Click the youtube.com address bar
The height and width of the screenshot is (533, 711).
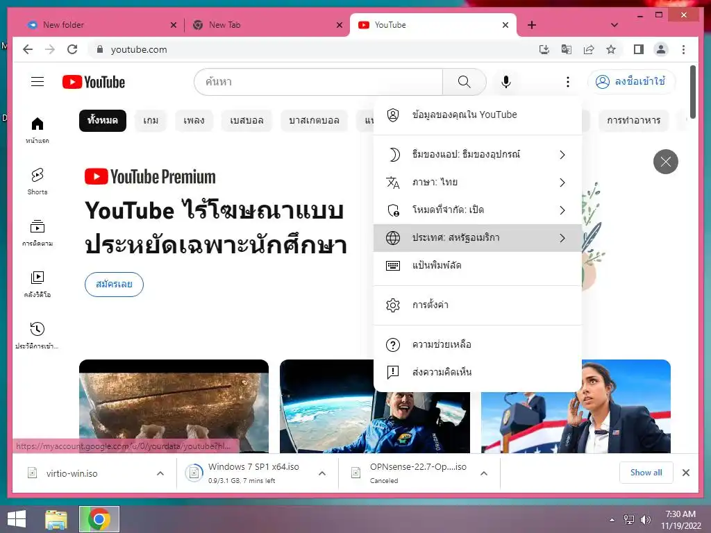coord(313,49)
